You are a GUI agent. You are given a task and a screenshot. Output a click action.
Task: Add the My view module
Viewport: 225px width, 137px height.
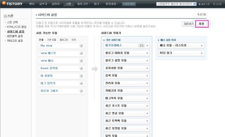coord(81,46)
